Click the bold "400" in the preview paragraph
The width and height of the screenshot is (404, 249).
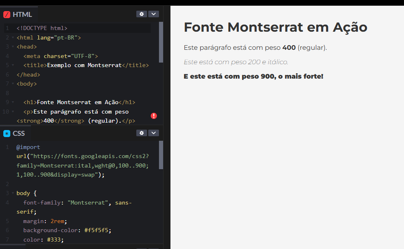click(289, 48)
